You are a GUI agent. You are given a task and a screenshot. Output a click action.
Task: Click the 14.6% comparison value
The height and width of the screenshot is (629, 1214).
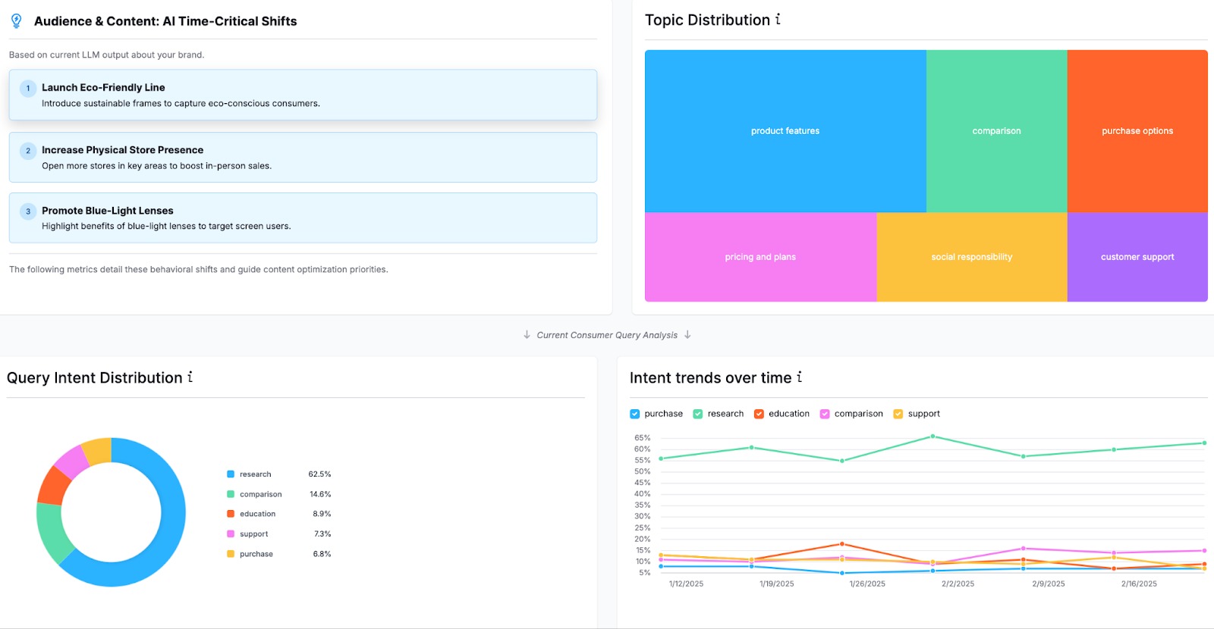(320, 494)
